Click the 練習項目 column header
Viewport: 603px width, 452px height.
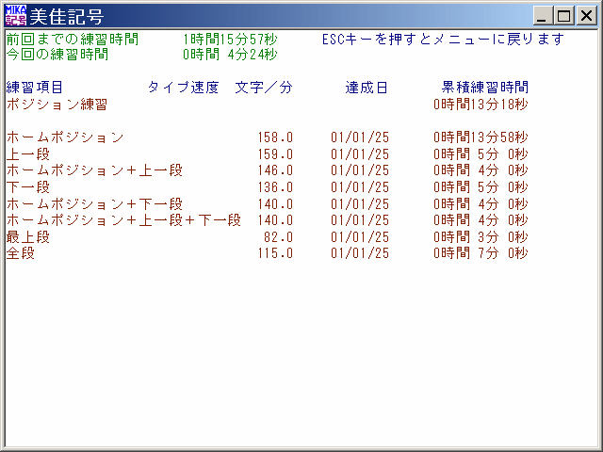tap(35, 88)
